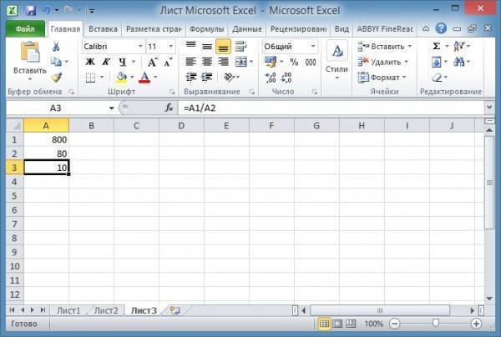
Task: Toggle bottom vertical alignment button
Action: (x=223, y=46)
